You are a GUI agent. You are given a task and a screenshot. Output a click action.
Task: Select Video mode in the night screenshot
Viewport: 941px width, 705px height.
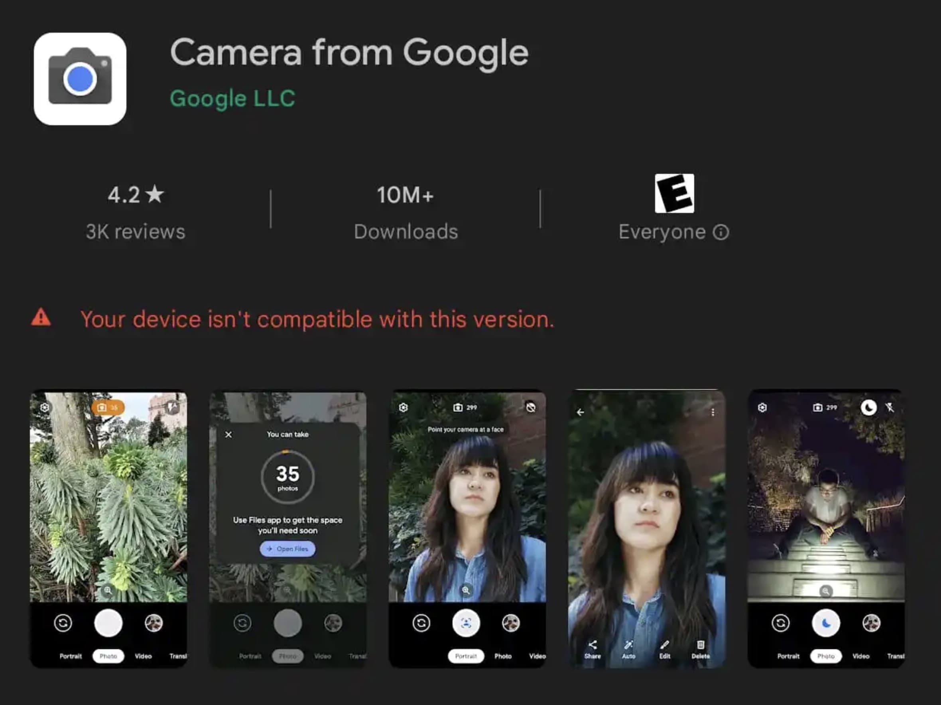[x=861, y=656]
